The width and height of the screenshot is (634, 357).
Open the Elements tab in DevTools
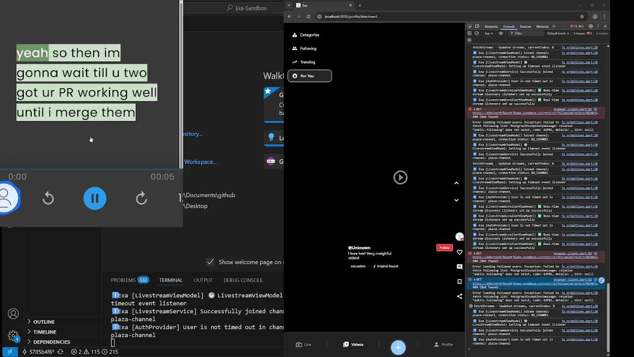[491, 26]
